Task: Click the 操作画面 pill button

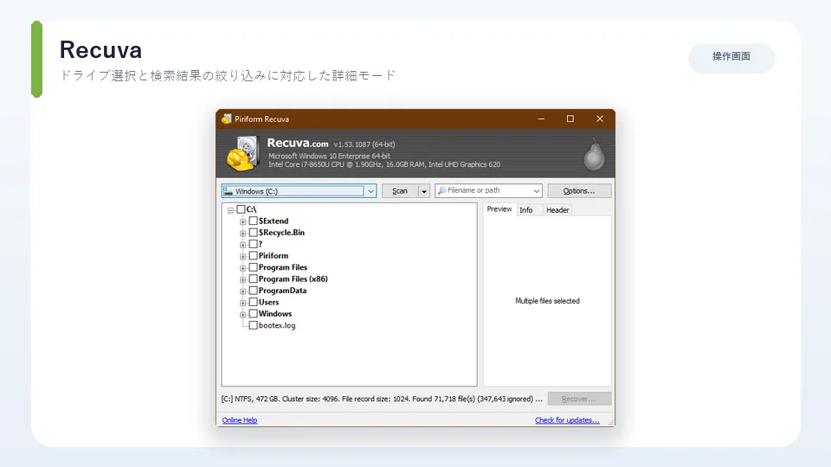Action: [731, 57]
